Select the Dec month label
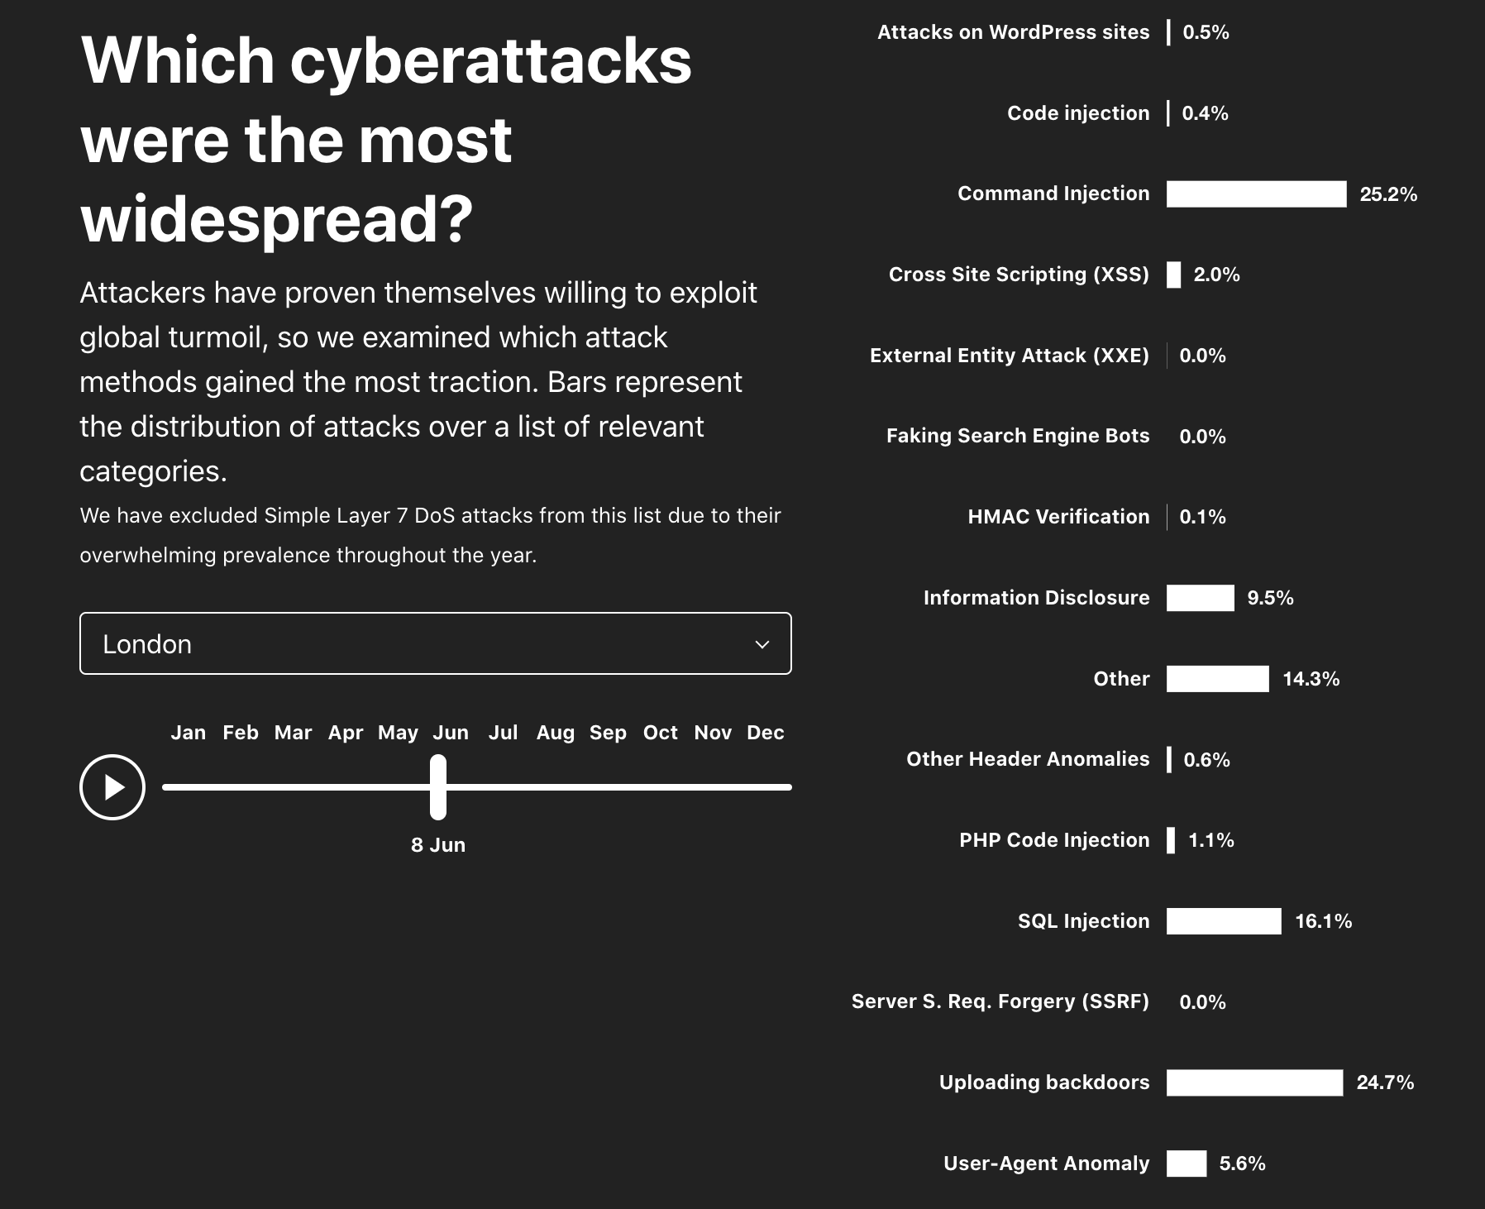The height and width of the screenshot is (1209, 1485). (766, 733)
